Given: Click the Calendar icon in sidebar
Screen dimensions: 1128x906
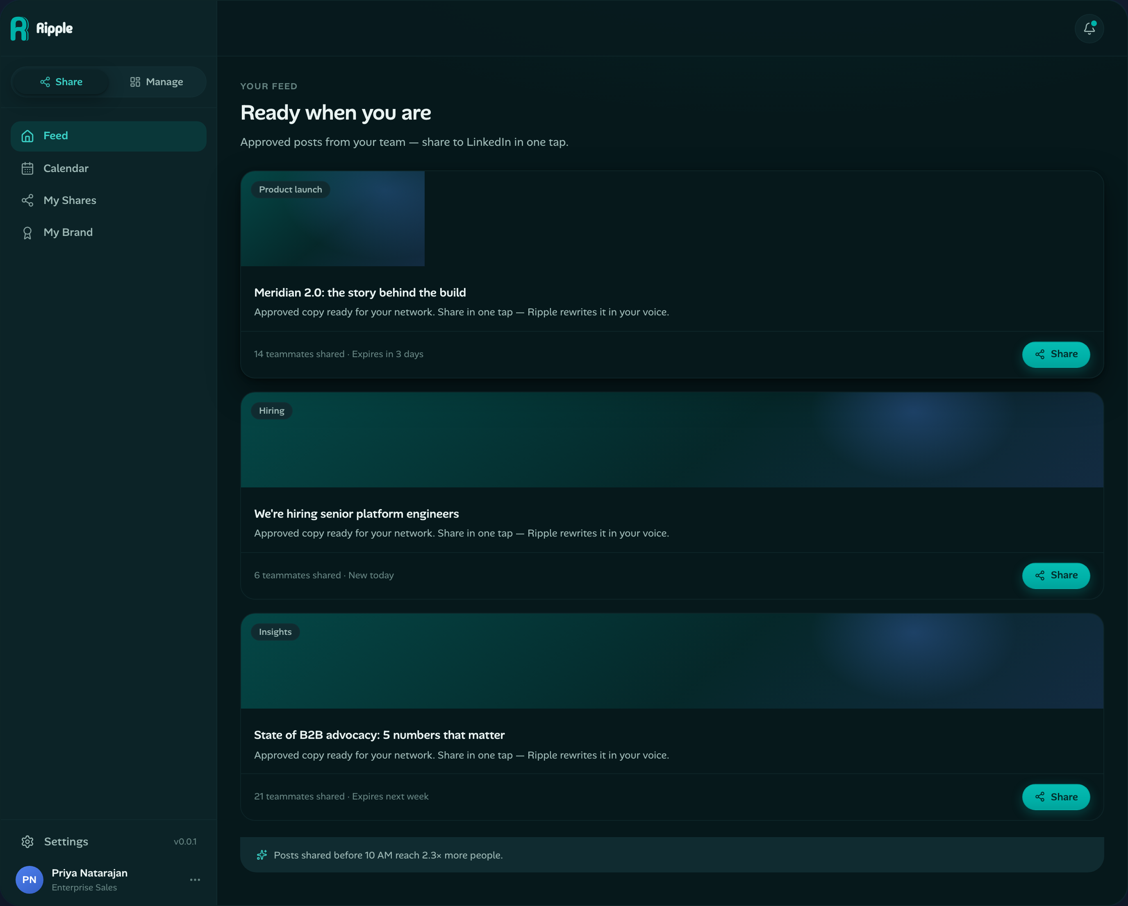Looking at the screenshot, I should [27, 168].
